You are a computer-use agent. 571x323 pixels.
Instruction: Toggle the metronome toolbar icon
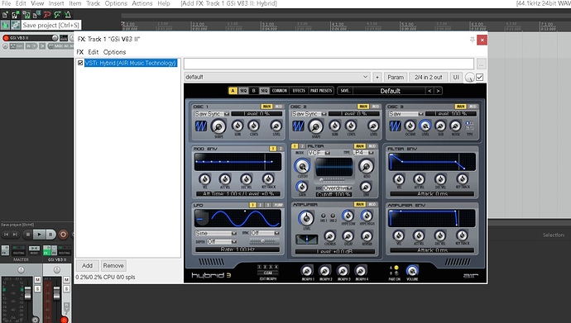point(68,15)
